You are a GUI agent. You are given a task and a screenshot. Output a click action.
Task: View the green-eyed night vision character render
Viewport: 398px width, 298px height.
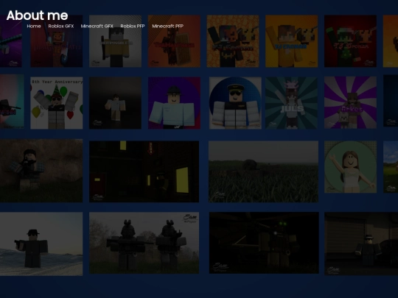coord(264,243)
